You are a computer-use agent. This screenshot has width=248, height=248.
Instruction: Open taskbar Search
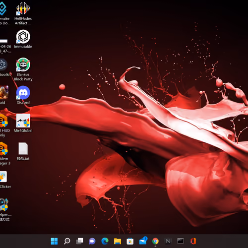(x=67, y=241)
